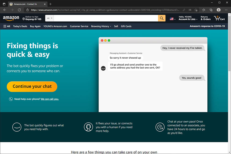Screen dimensions: 231x154
Task: Click 'Messaging Assistant • Customer Service' label
Action: [x=126, y=53]
